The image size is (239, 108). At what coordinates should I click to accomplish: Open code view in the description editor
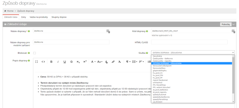tap(43, 62)
